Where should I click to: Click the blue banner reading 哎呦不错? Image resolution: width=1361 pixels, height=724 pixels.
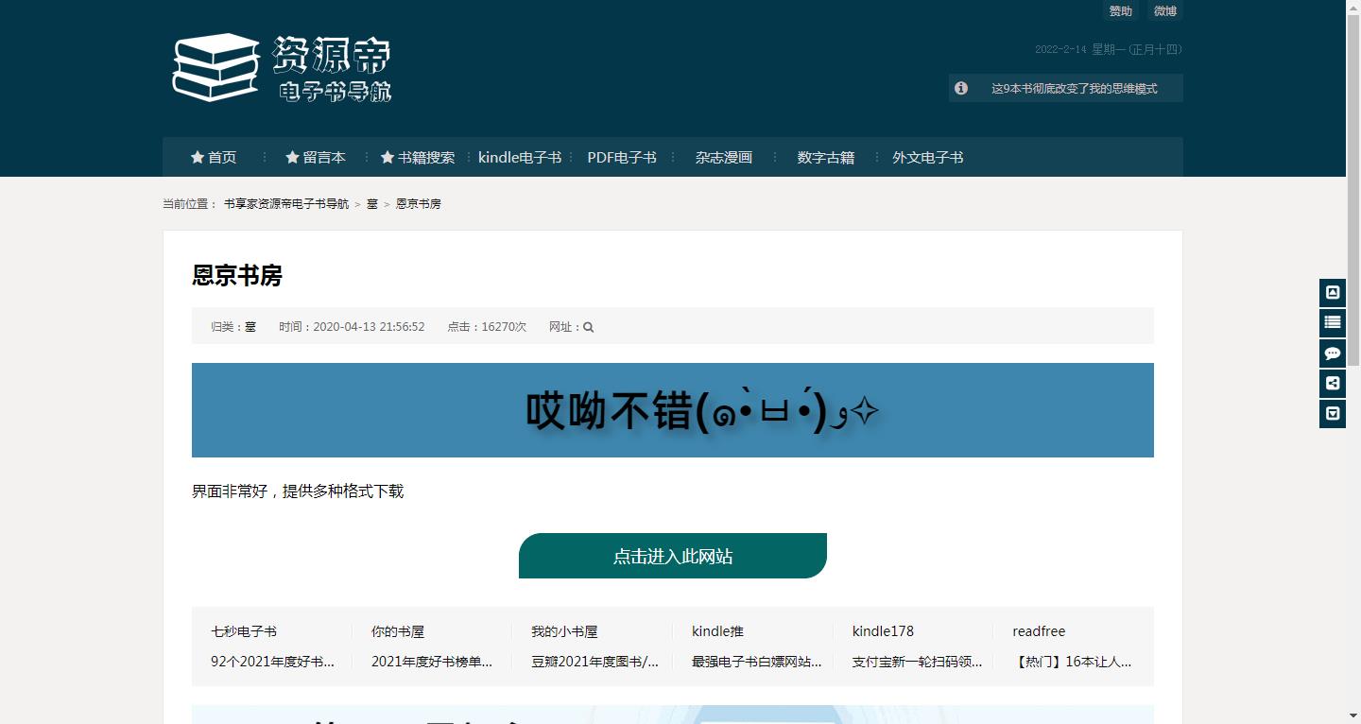[672, 409]
